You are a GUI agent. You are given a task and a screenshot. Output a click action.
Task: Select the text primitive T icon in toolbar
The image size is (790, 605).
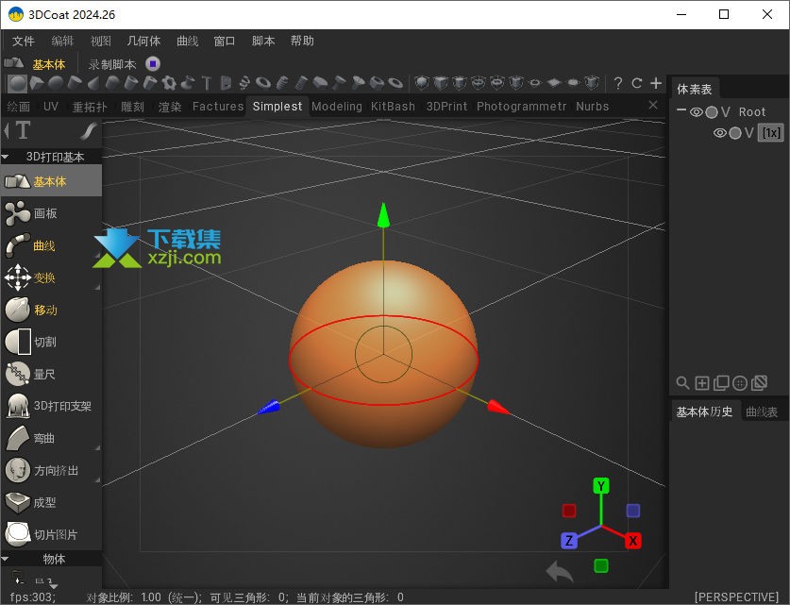click(206, 83)
